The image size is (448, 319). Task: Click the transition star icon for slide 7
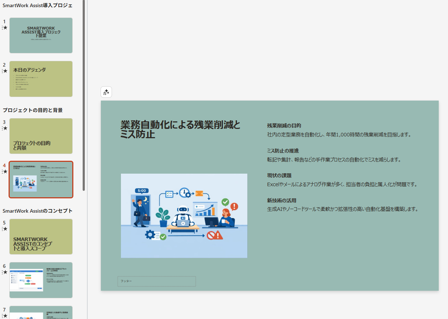pos(5,315)
